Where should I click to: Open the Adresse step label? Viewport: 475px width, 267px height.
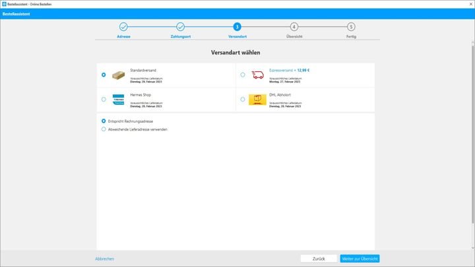click(123, 37)
